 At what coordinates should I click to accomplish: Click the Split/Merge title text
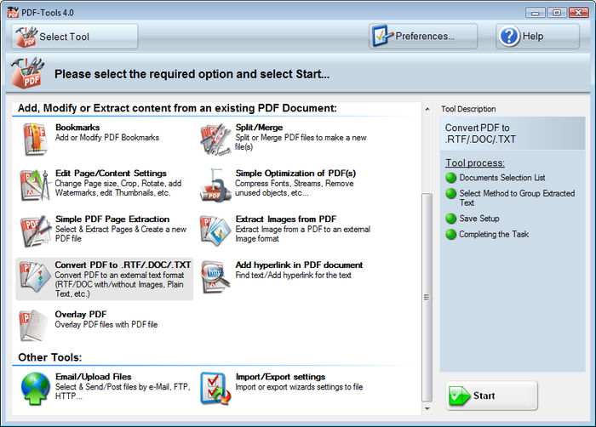259,128
